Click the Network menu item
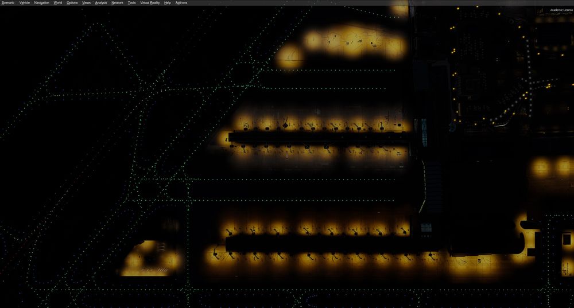The image size is (574, 308). [x=117, y=3]
